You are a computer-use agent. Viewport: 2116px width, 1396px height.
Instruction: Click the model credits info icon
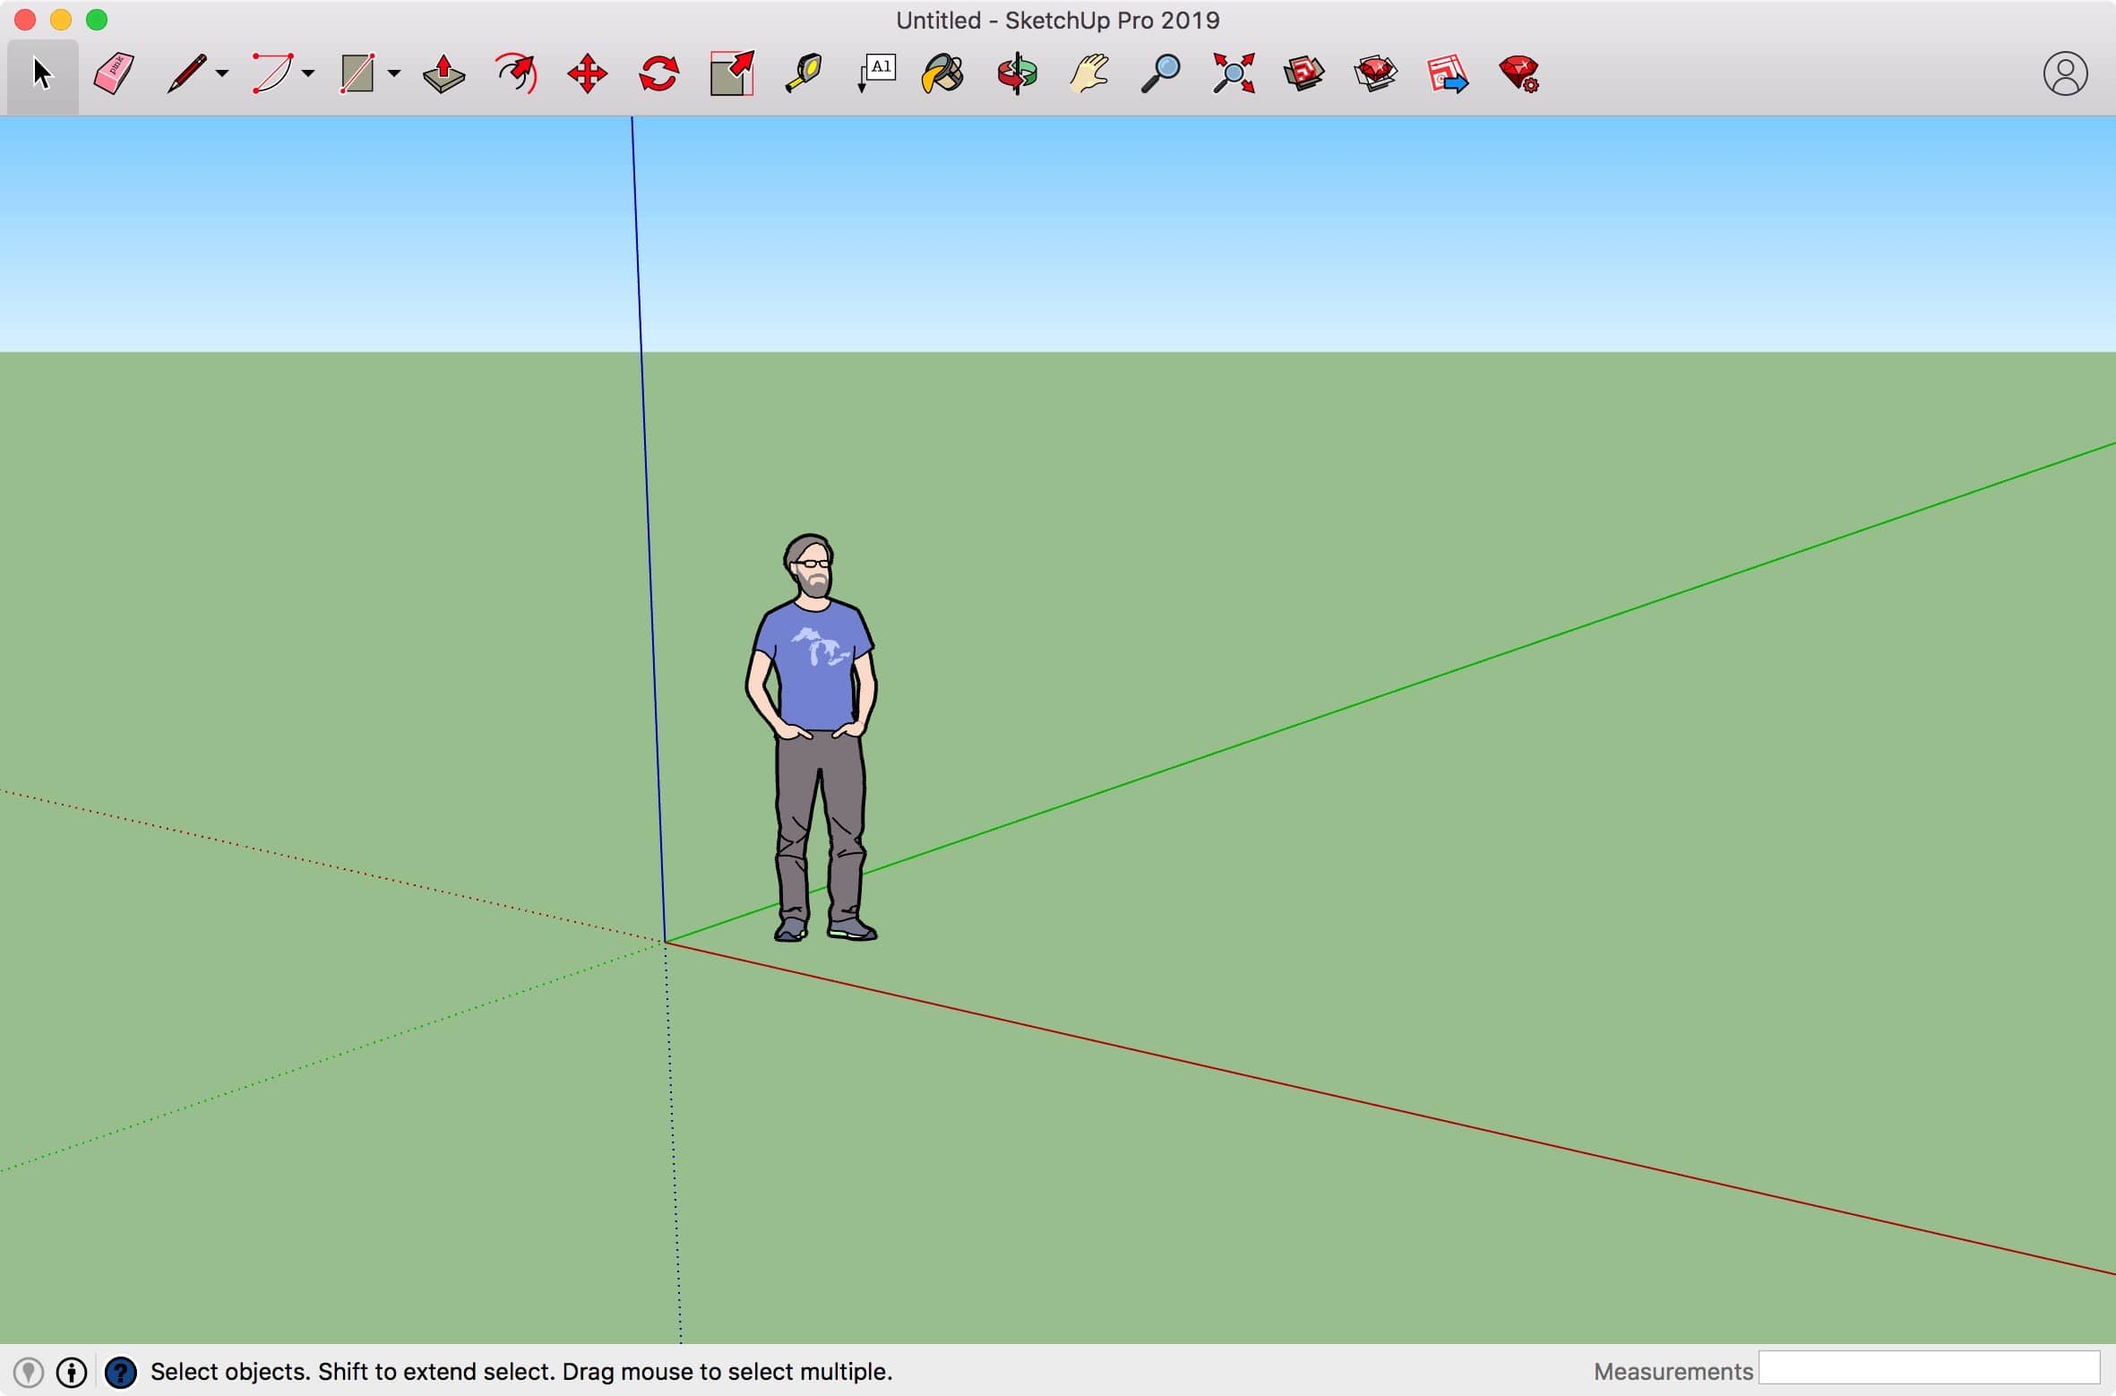pyautogui.click(x=72, y=1372)
